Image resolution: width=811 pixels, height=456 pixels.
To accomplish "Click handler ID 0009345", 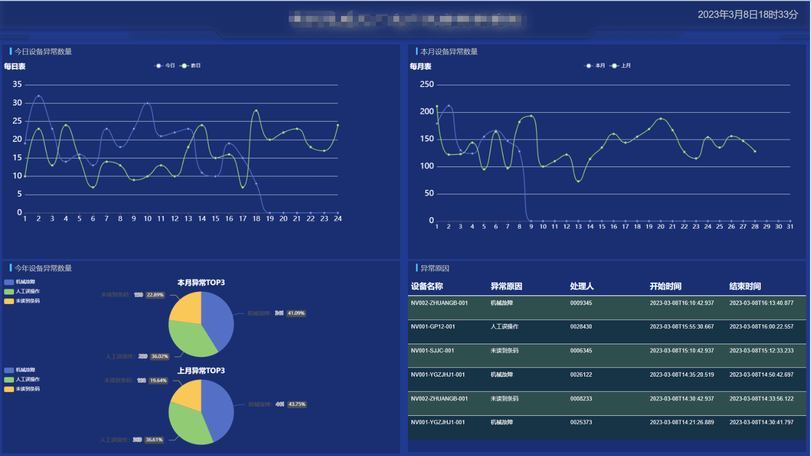I will [x=581, y=303].
